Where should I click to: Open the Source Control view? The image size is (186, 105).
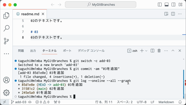coord(6,41)
